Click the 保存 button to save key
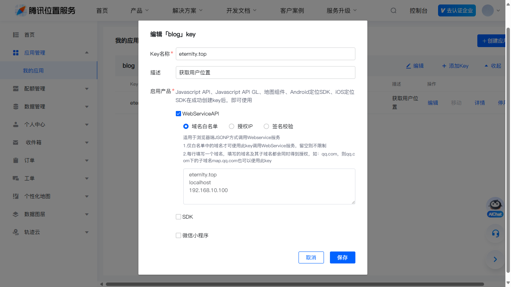Viewport: 511px width, 287px height. pyautogui.click(x=342, y=257)
